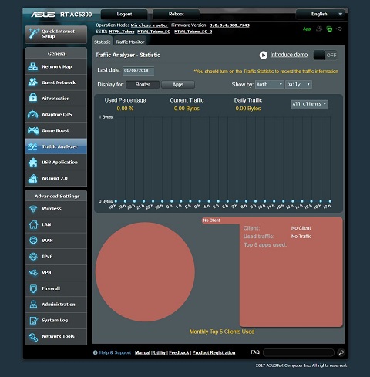370x377 pixels.
Task: Click the Help & Support question icon
Action: tap(96, 352)
